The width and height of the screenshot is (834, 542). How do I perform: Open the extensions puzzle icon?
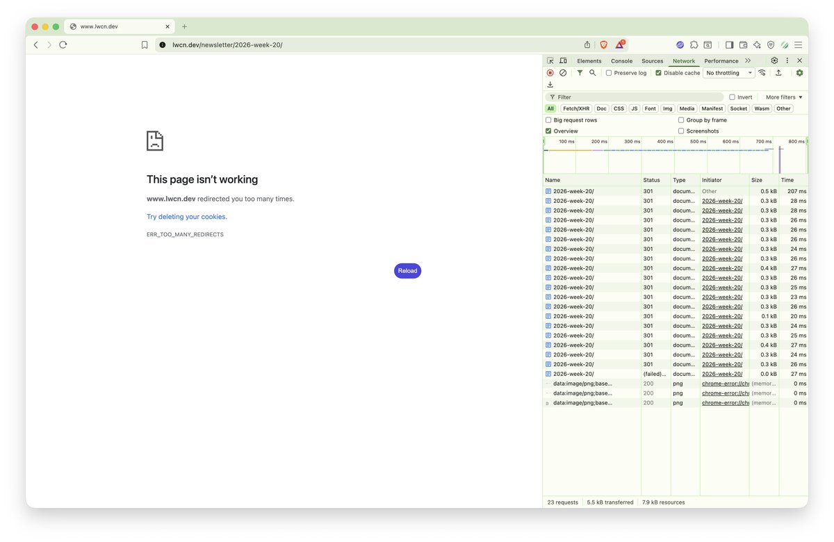pyautogui.click(x=694, y=44)
